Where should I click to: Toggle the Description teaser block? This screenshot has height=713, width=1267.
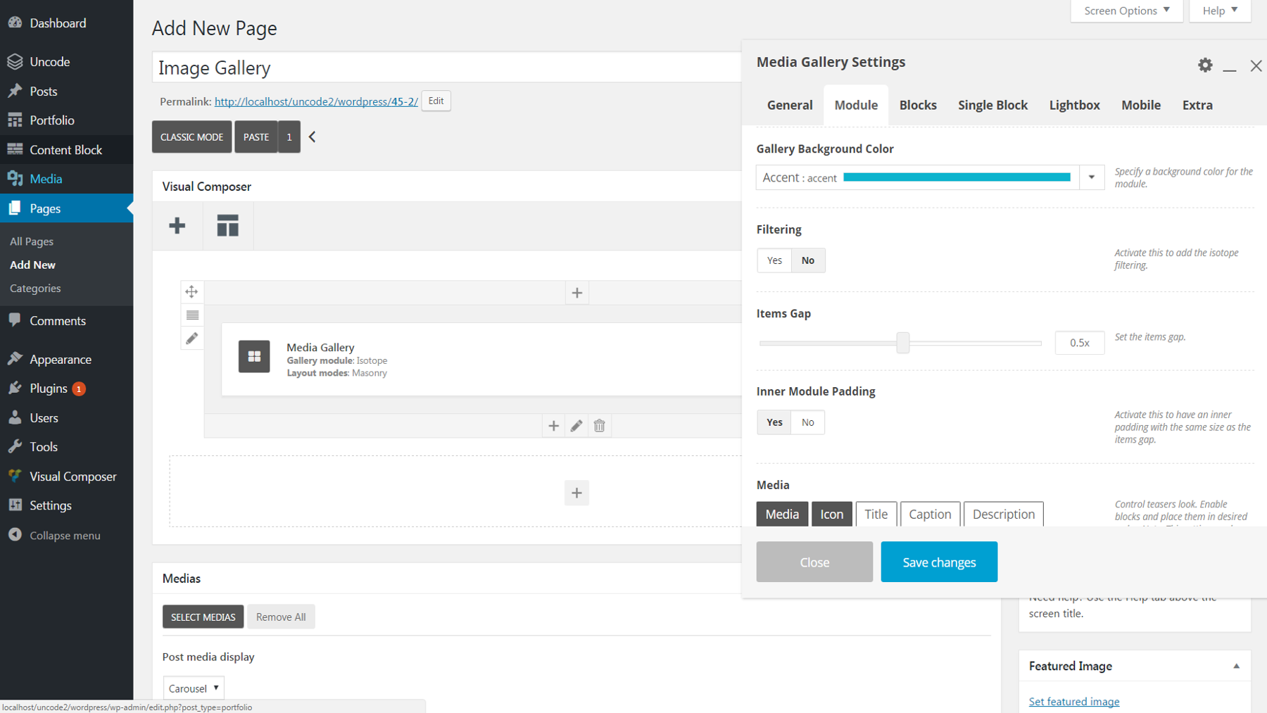coord(1004,514)
